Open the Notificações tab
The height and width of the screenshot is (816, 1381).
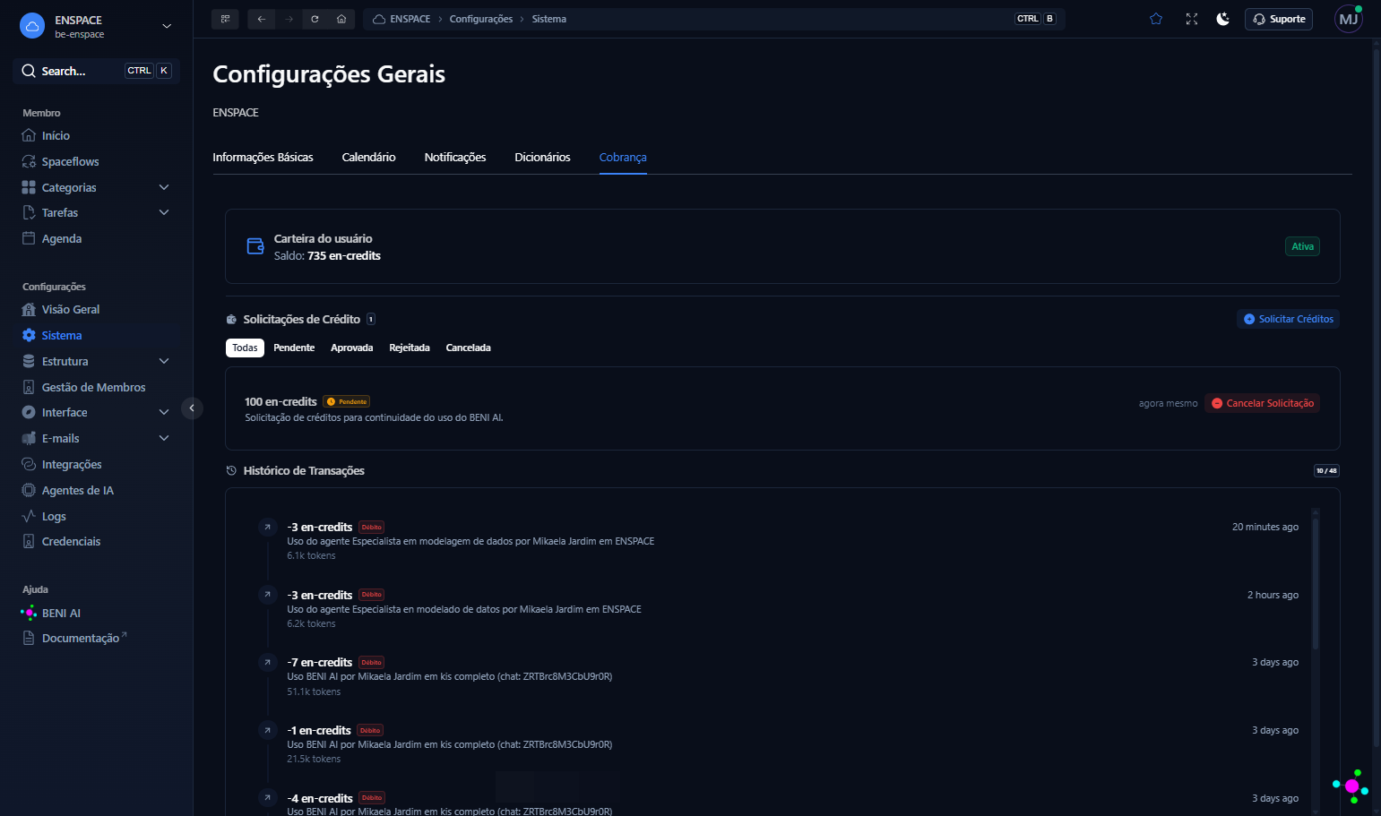(455, 157)
